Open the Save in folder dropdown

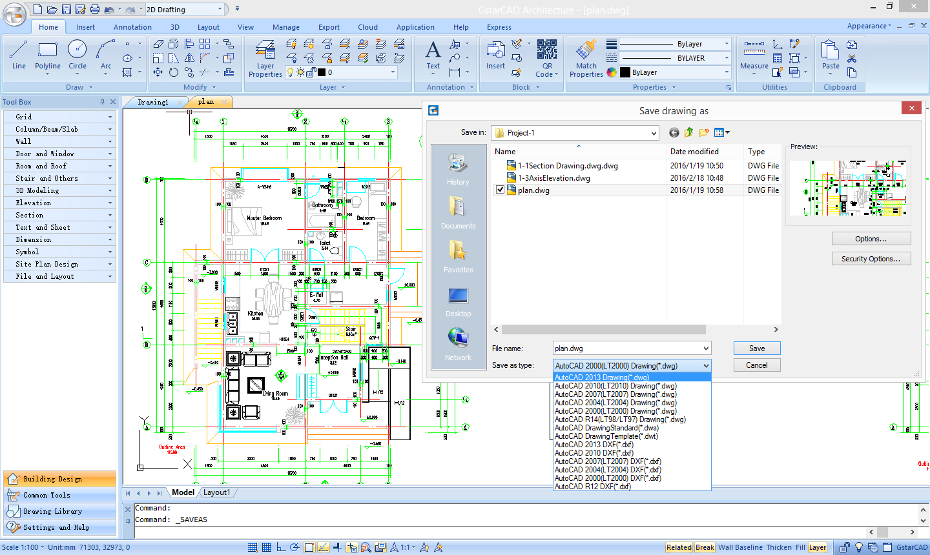click(653, 133)
